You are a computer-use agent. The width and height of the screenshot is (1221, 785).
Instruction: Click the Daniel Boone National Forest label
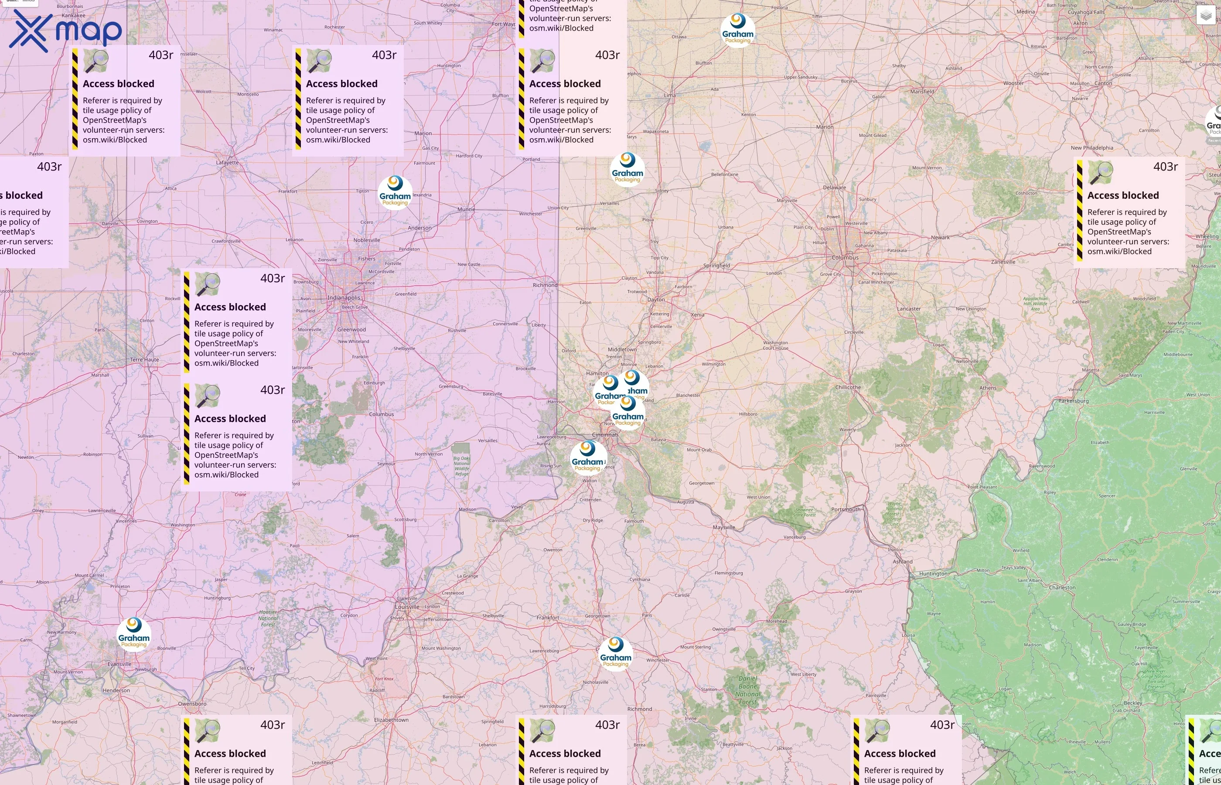(x=747, y=690)
